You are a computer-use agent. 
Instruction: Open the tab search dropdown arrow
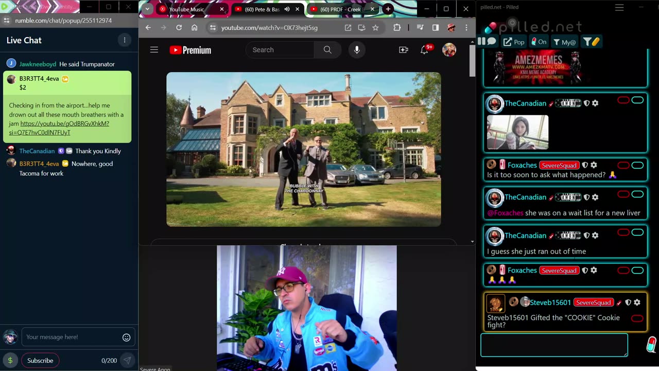coord(147,9)
